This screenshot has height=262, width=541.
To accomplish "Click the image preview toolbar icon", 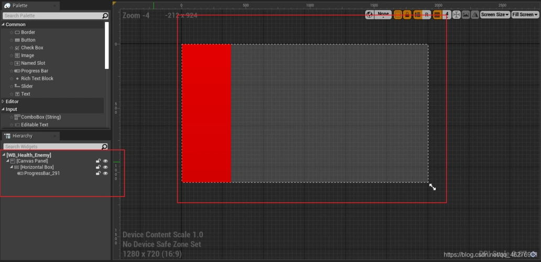I will point(466,15).
